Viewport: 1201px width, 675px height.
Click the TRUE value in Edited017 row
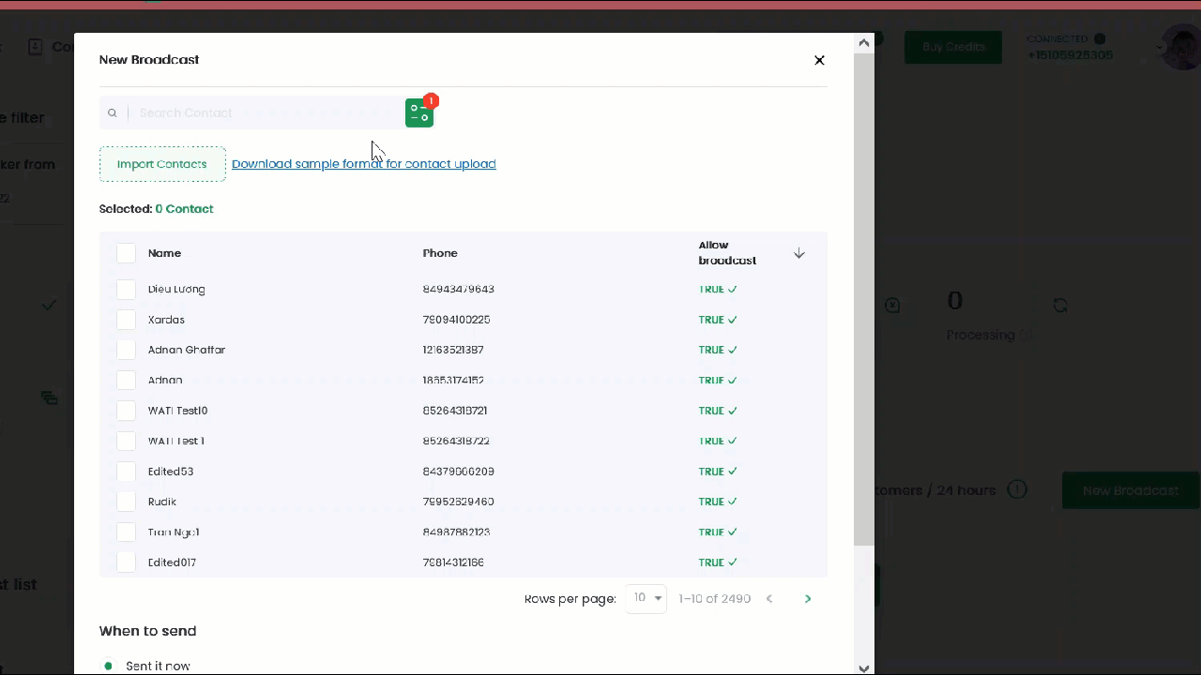click(x=718, y=562)
